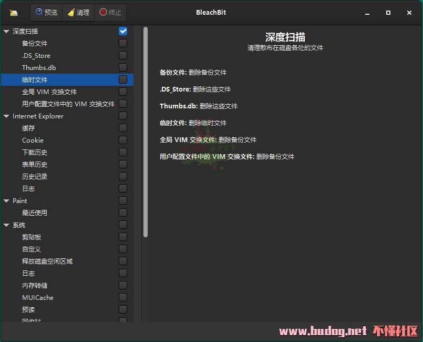Check the Thumbs.db checkbox
423x342 pixels.
(123, 67)
